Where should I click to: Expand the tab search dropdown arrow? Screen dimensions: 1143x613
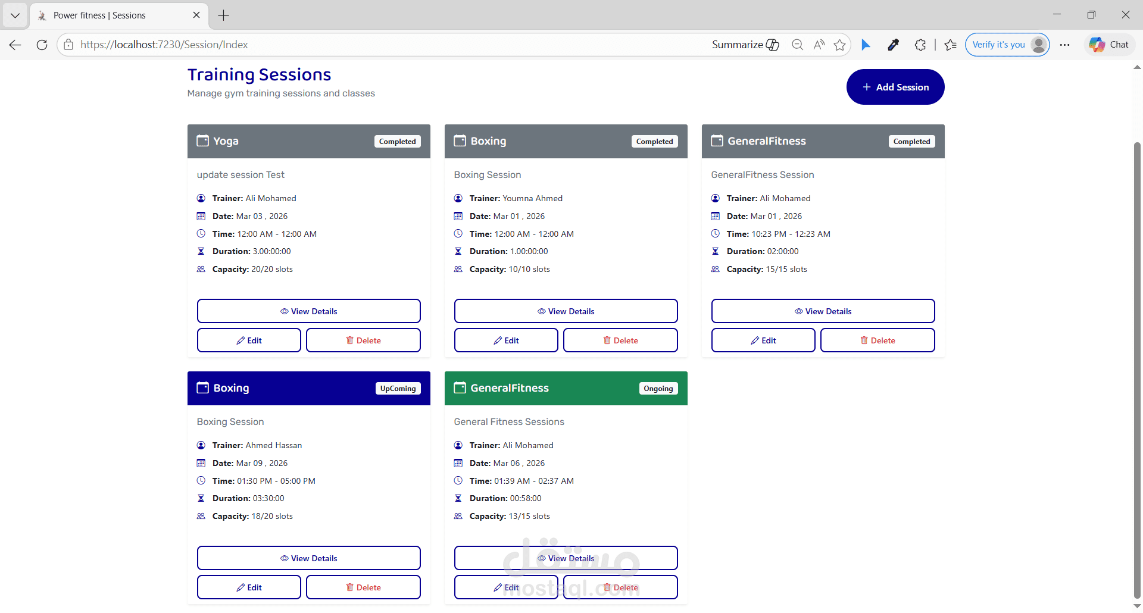pyautogui.click(x=15, y=15)
